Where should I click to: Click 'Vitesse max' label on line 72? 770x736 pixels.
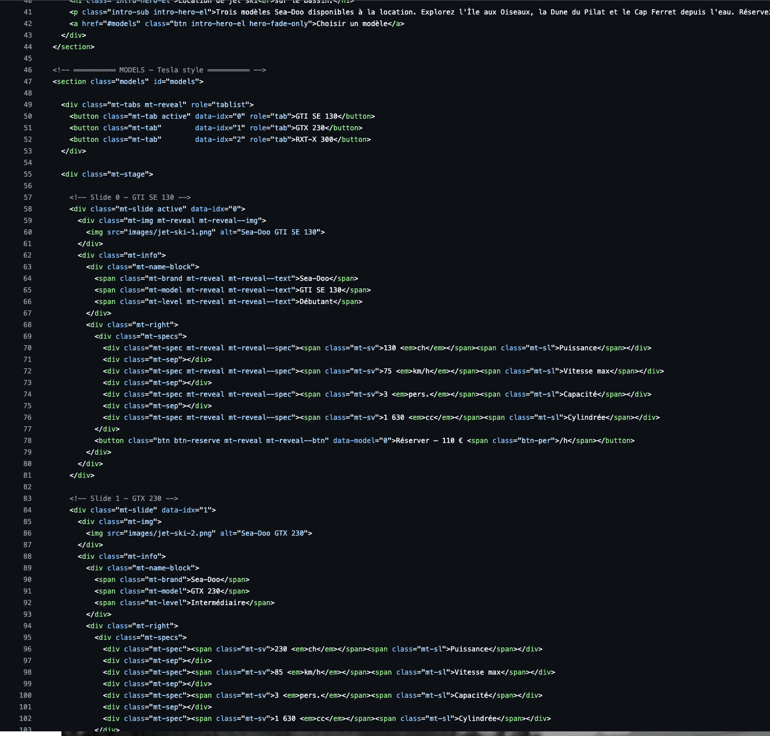586,371
